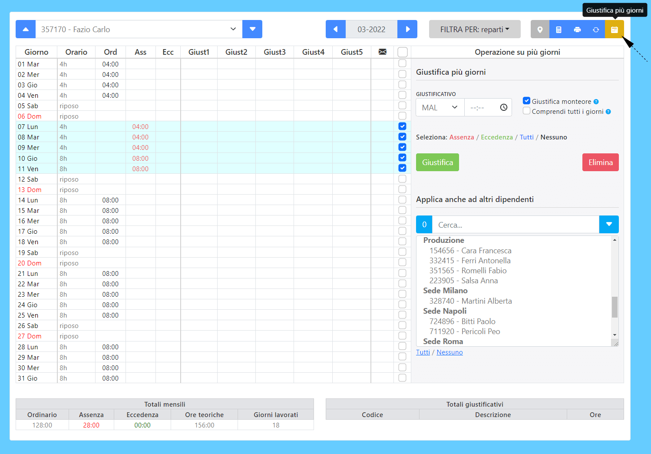Click the envelope column header icon

pyautogui.click(x=382, y=52)
